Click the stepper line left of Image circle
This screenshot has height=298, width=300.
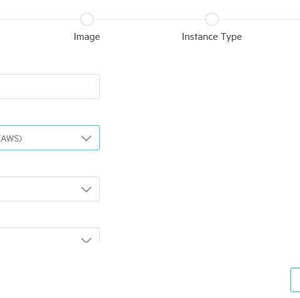point(40,19)
